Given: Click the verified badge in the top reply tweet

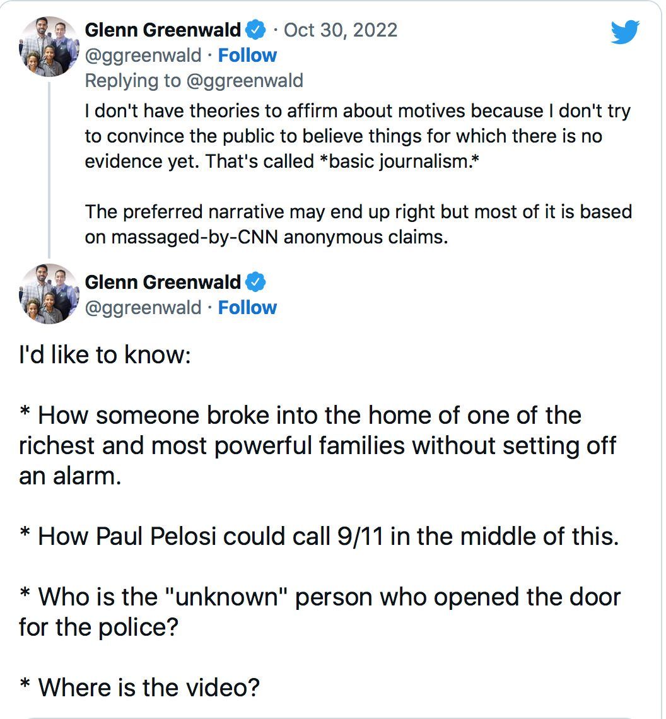Looking at the screenshot, I should pos(255,30).
